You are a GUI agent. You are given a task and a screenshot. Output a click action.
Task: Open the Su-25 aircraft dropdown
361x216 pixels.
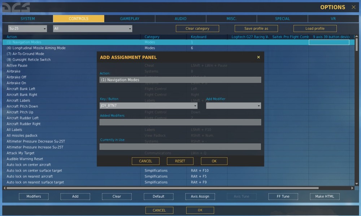[27, 28]
